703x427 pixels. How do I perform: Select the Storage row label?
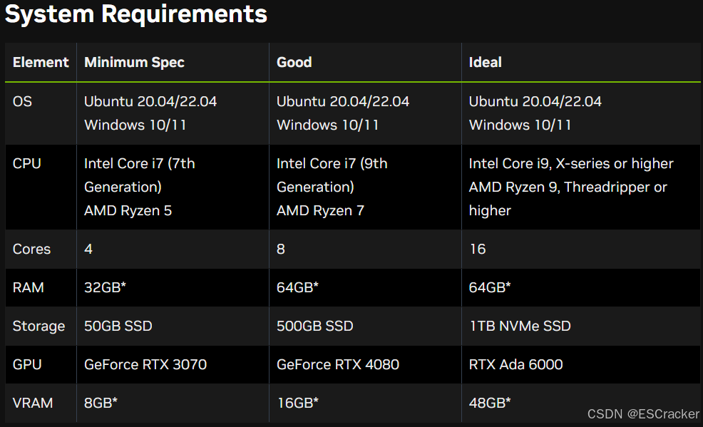[x=39, y=326]
